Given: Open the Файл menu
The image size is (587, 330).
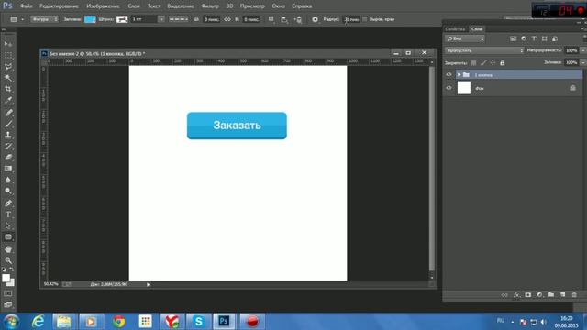Looking at the screenshot, I should 27,6.
